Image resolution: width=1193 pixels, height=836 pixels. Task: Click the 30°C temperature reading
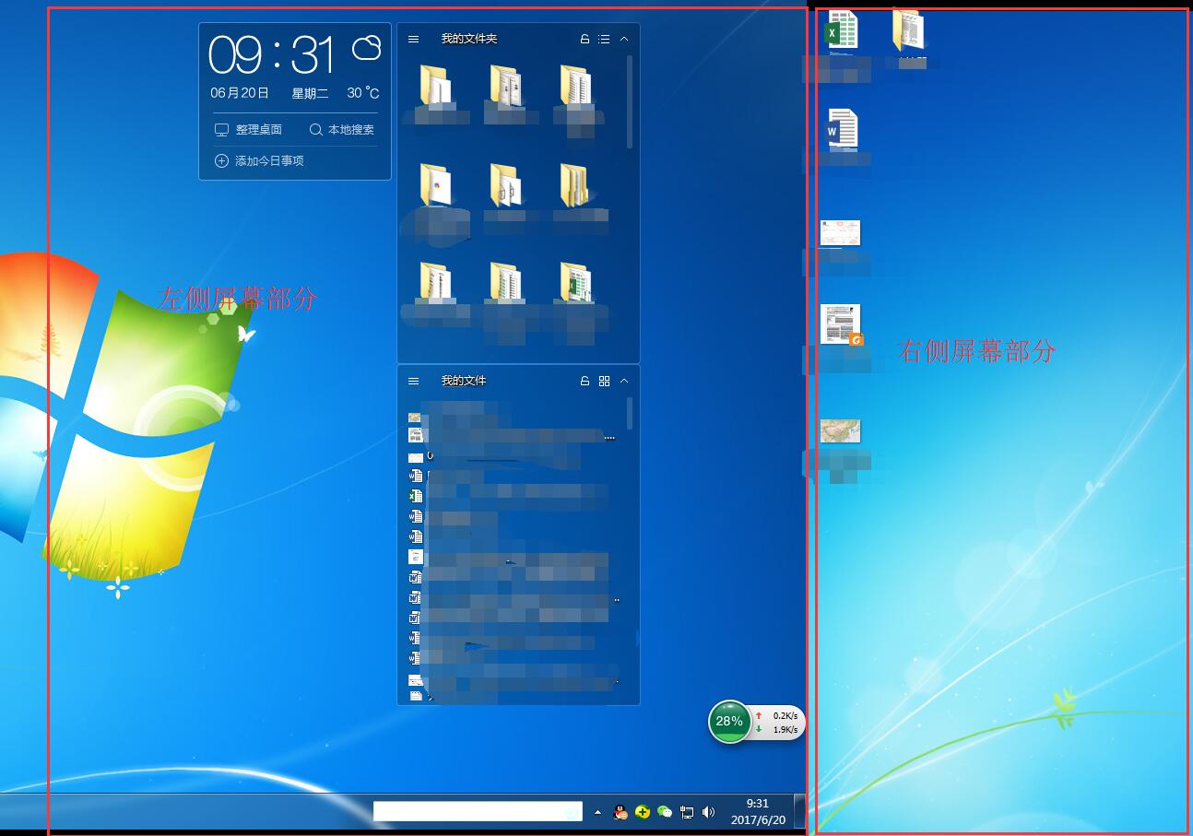click(363, 93)
